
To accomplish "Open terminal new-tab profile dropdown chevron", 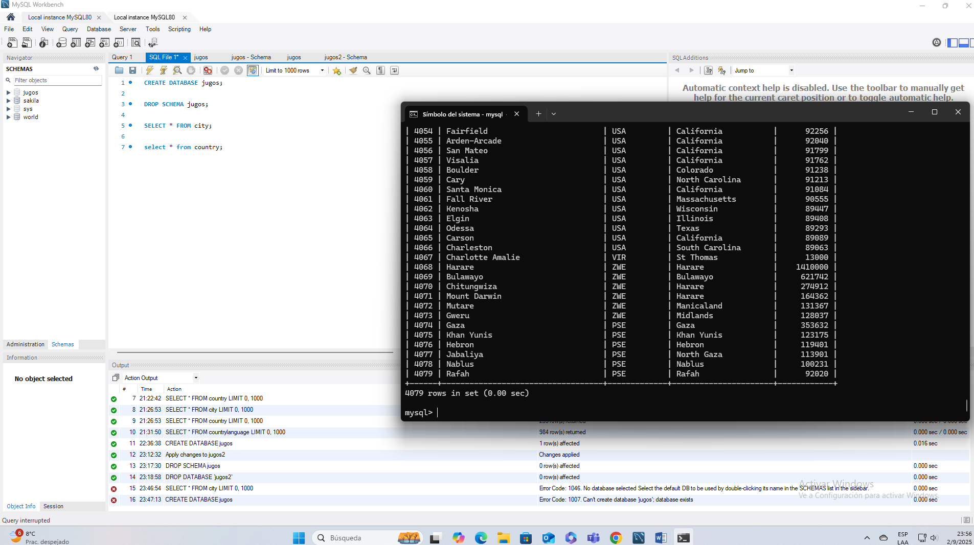I will [x=553, y=114].
